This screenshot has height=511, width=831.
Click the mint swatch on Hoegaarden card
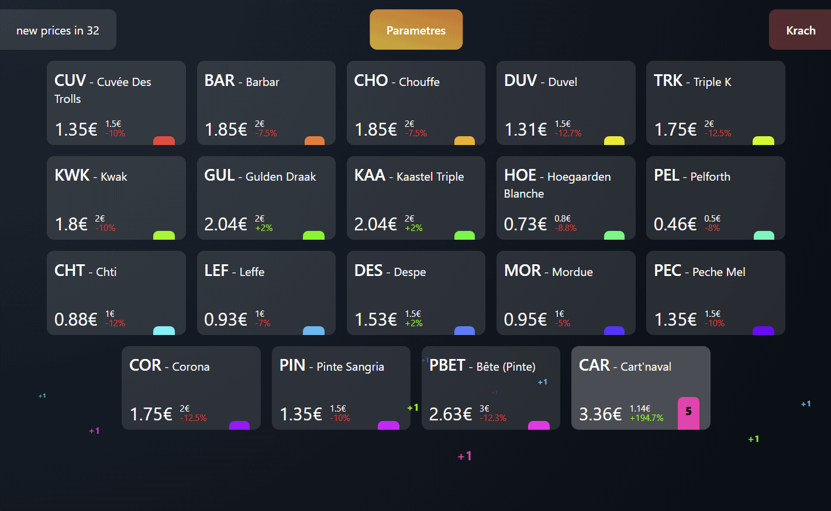pyautogui.click(x=614, y=236)
